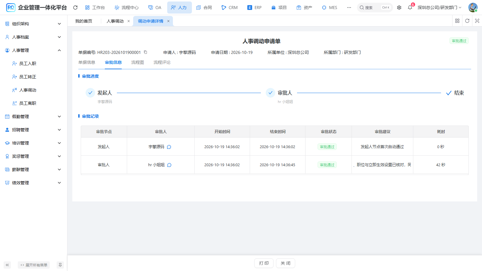Viewport: 482px width, 271px height.
Task: Switch to the OA module
Action: (x=155, y=8)
